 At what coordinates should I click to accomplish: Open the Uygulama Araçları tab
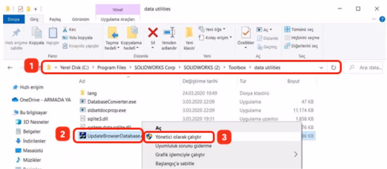(x=118, y=19)
